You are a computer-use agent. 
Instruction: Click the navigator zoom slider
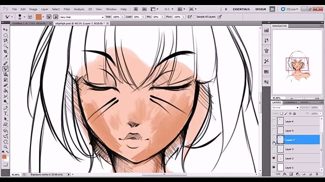[304, 98]
